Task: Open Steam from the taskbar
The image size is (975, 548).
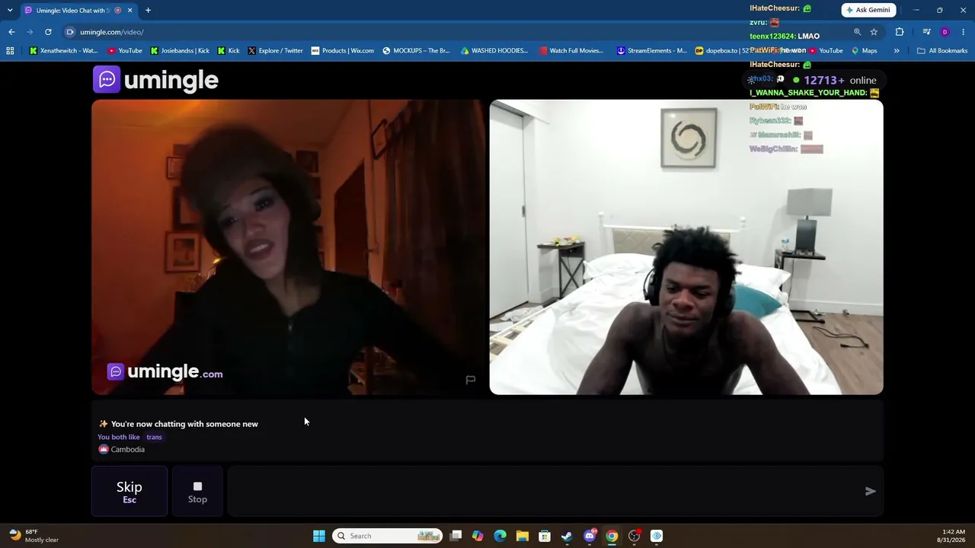Action: tap(567, 536)
